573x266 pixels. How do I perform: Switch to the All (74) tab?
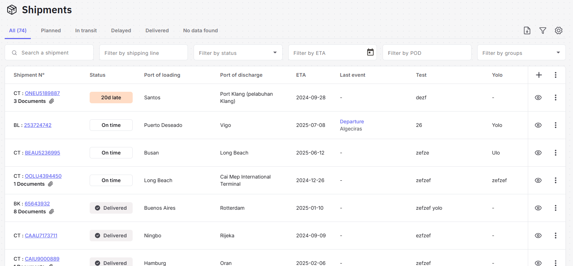coord(18,30)
